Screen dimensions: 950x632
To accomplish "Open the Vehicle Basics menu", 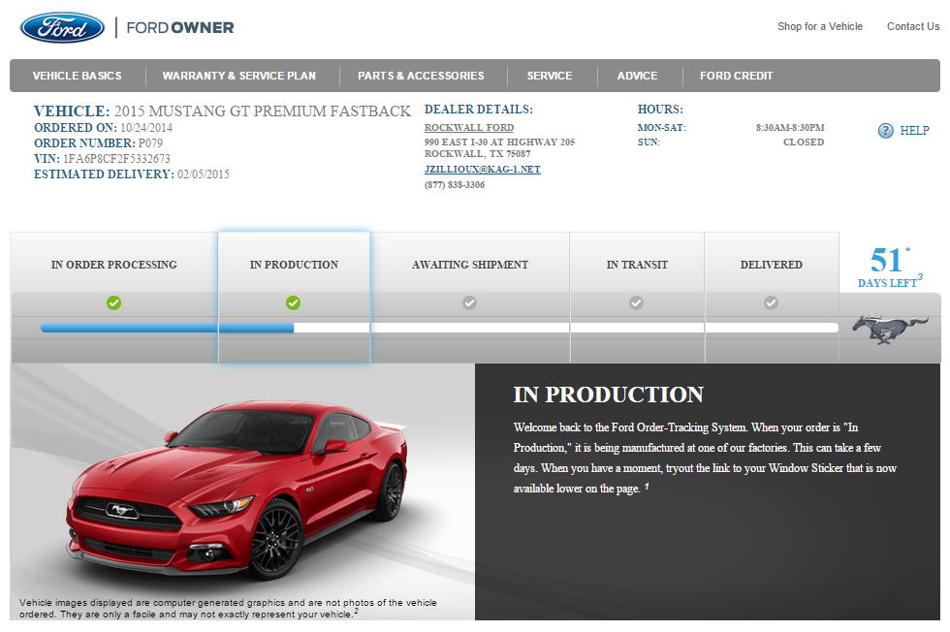I will 78,76.
